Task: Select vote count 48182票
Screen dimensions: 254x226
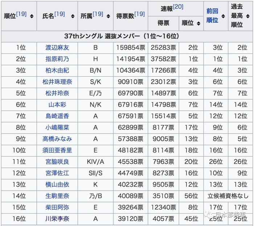Action: [x=131, y=150]
